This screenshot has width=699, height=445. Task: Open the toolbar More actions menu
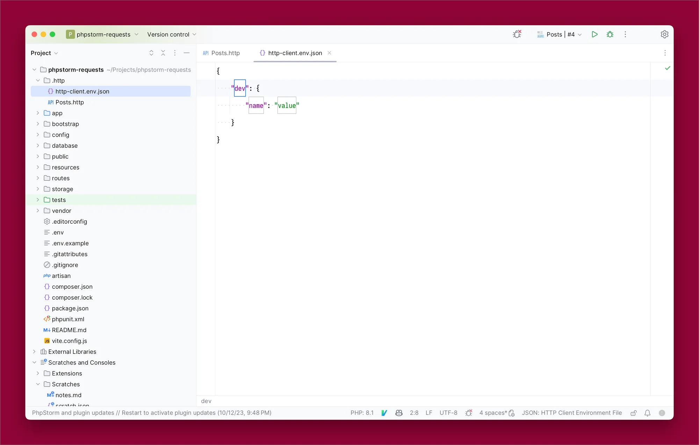click(x=625, y=34)
